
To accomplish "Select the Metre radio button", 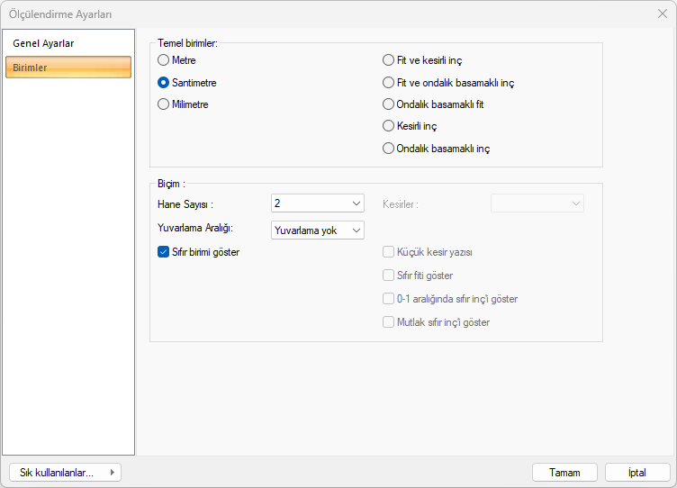I will pyautogui.click(x=164, y=60).
